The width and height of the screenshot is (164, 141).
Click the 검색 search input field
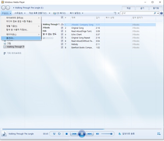137,13
